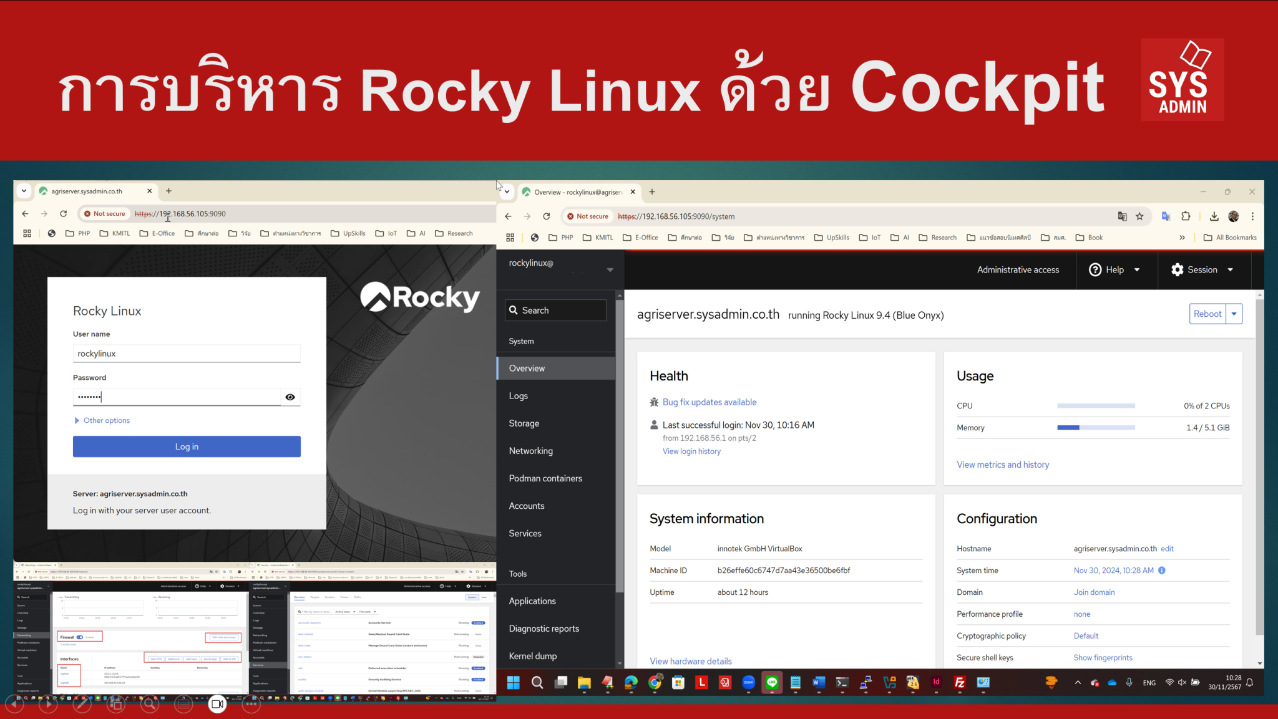
Task: Open the Reboot split-button dropdown arrow
Action: (x=1234, y=314)
